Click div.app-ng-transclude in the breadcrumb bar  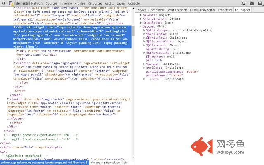[105, 163]
